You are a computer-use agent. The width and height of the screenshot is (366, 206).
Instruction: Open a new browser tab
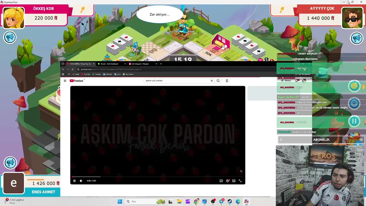point(161,64)
